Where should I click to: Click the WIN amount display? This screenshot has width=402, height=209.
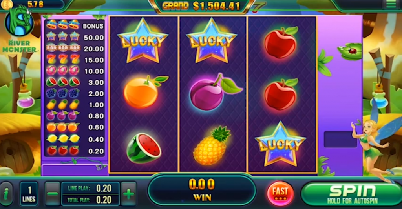pos(202,190)
